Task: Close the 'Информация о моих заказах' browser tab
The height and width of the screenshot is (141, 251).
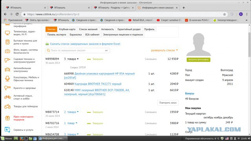Action: (x=177, y=8)
